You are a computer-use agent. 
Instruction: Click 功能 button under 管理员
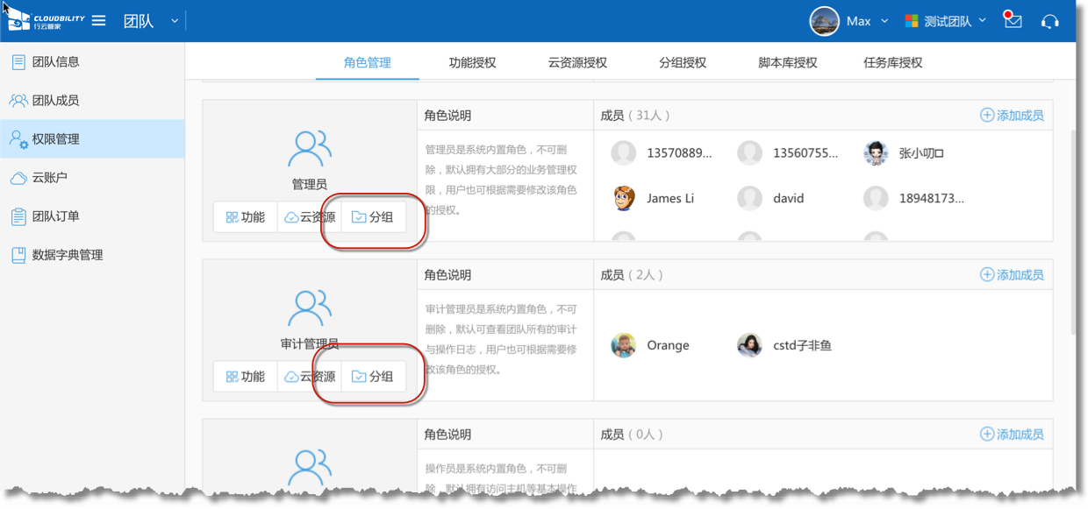[246, 217]
